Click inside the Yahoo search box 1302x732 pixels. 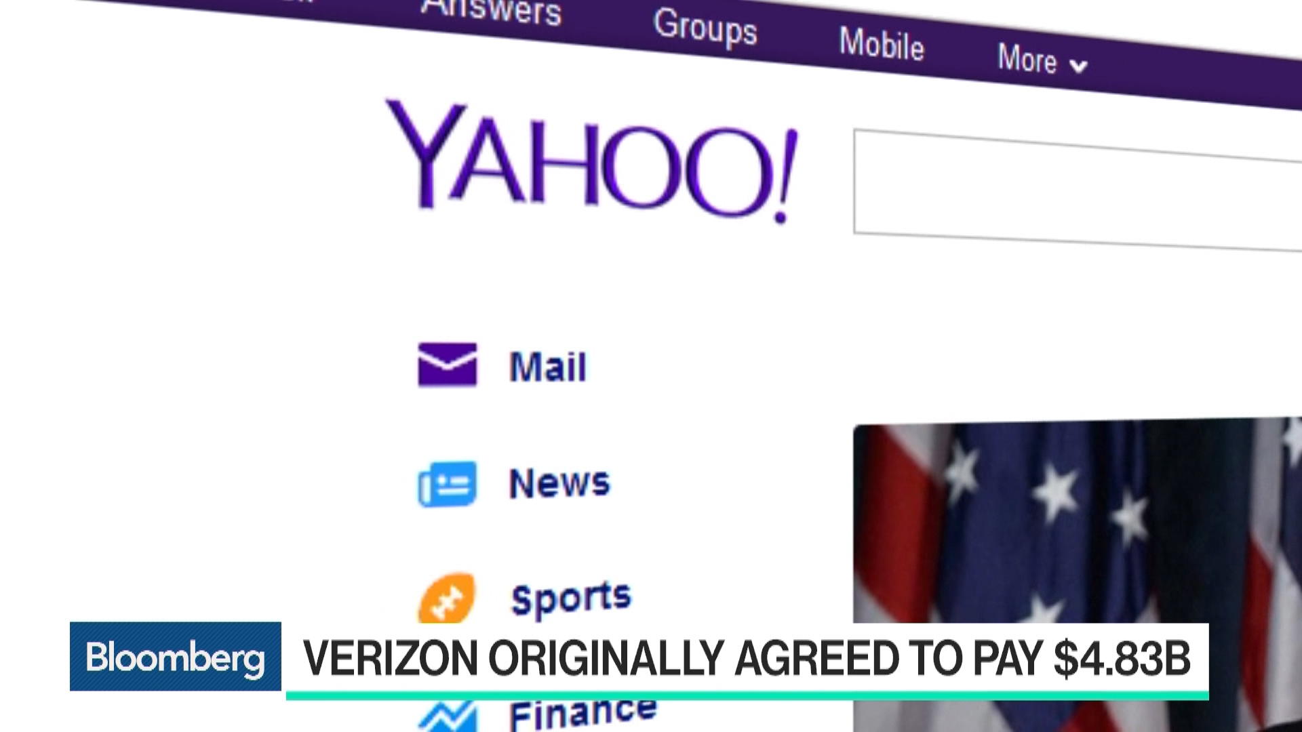(x=1078, y=190)
